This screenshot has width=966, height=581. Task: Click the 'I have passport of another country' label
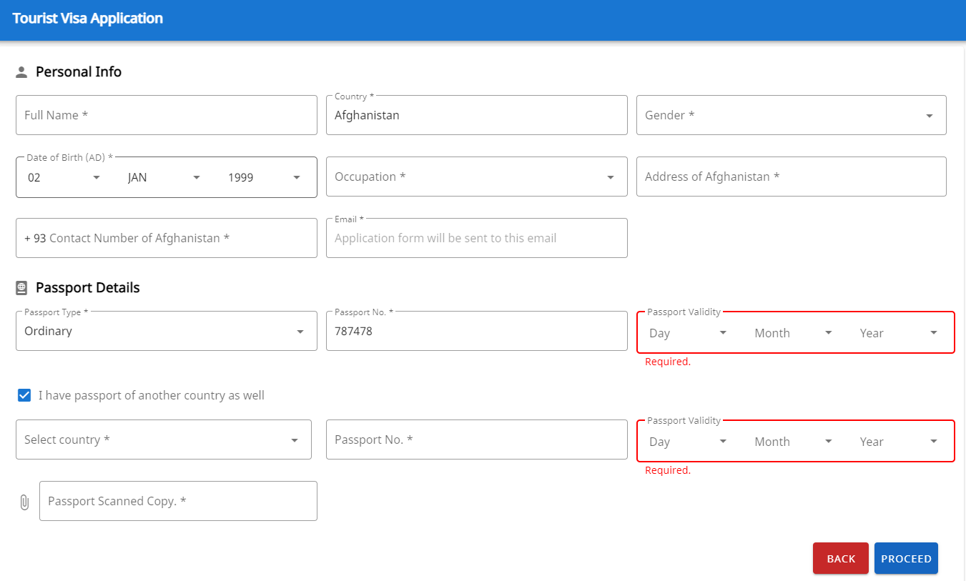coord(152,395)
